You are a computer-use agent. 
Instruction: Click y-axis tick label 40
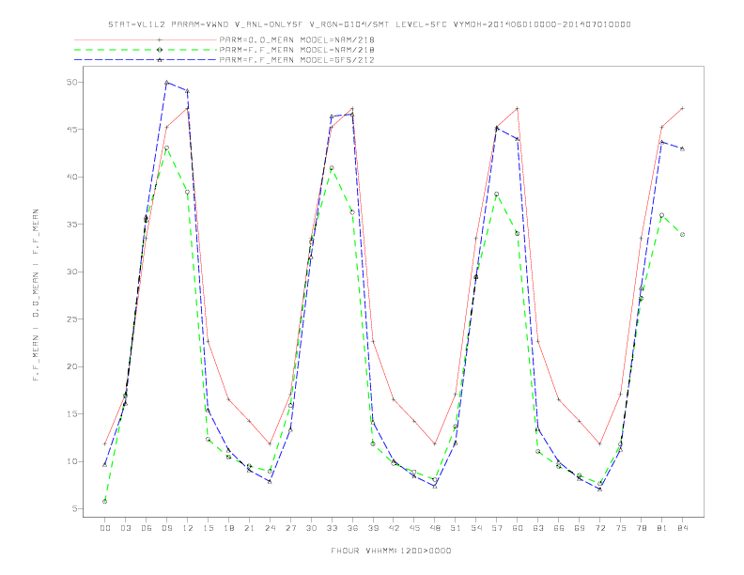tap(71, 177)
